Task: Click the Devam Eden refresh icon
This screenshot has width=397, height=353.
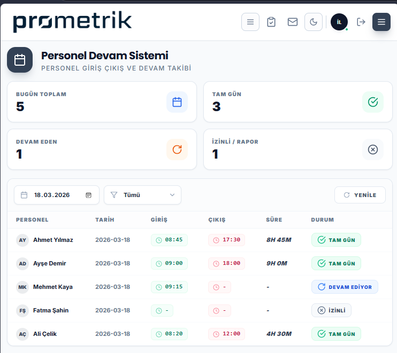Action: 177,150
